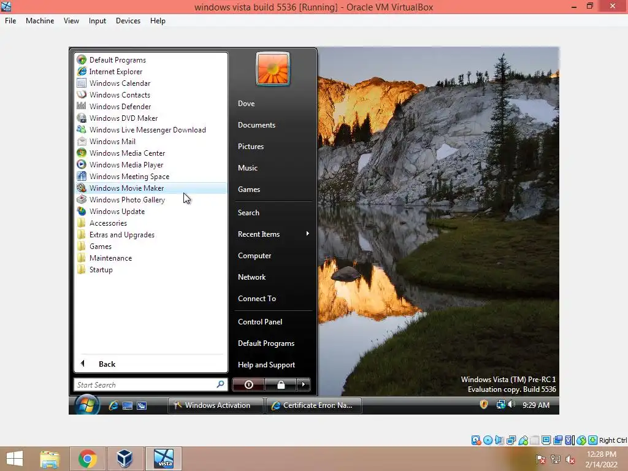Image resolution: width=628 pixels, height=471 pixels.
Task: Open File Explorer on host taskbar
Action: tap(50, 459)
